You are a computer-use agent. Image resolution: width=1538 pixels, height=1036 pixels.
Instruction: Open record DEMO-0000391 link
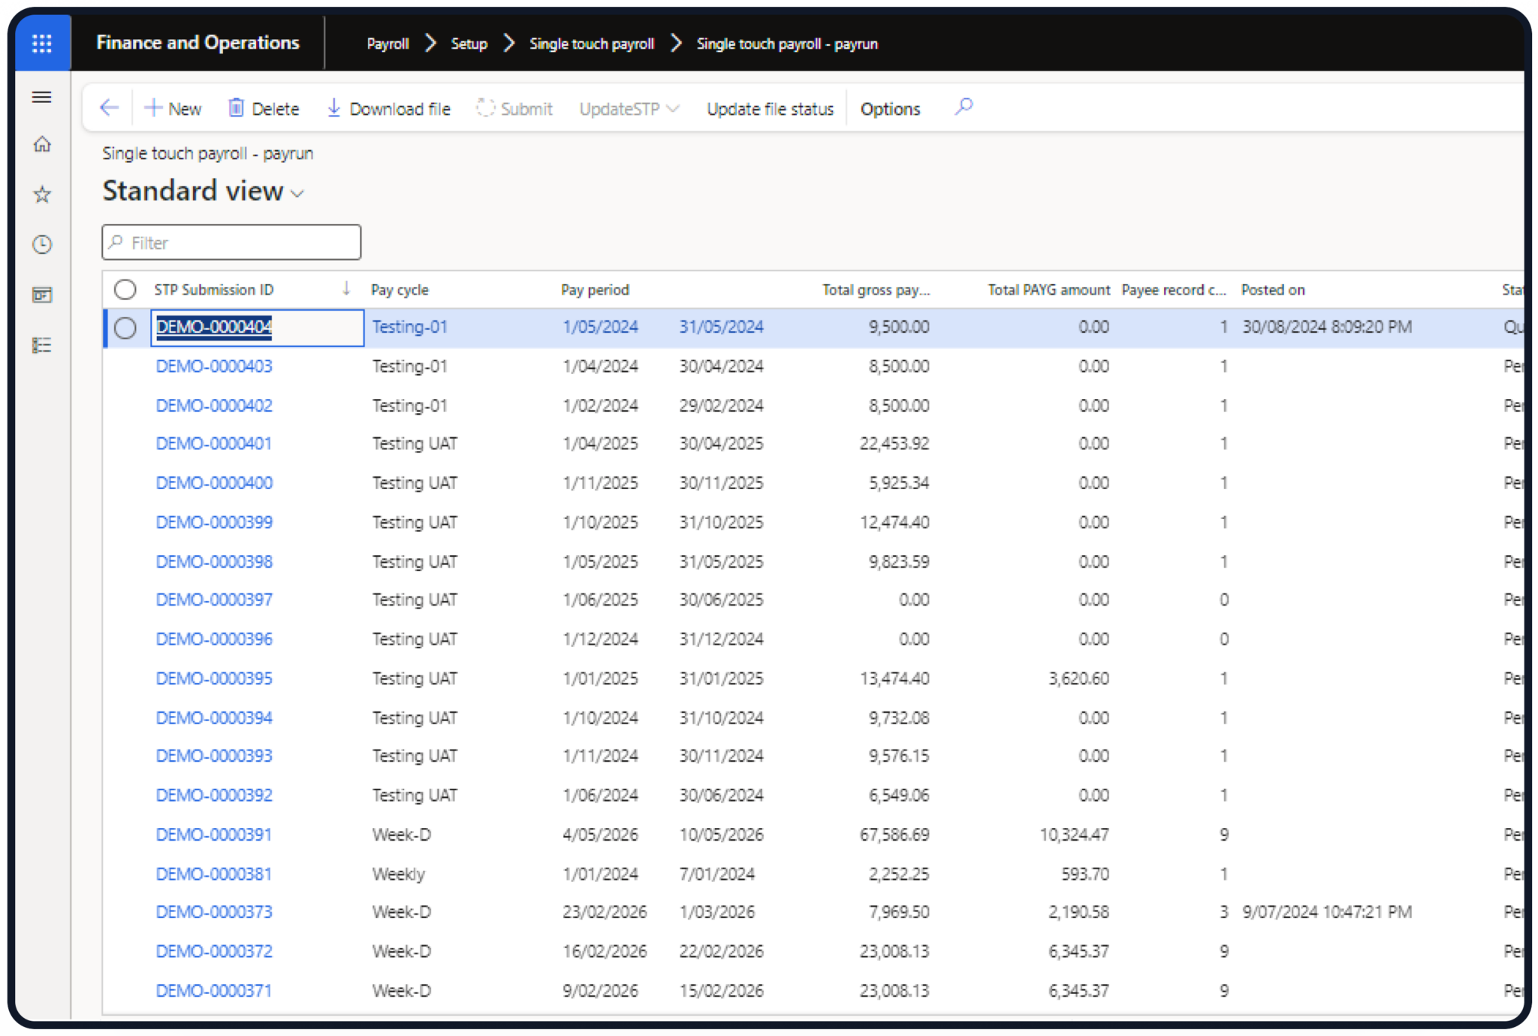213,834
